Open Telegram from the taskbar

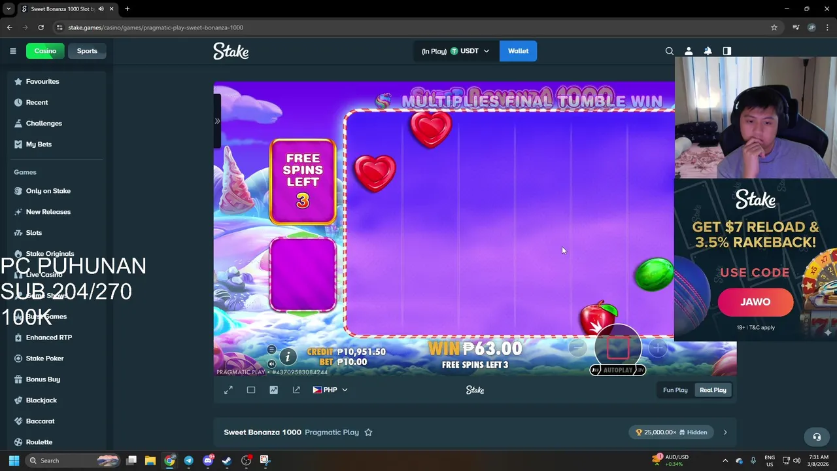188,461
